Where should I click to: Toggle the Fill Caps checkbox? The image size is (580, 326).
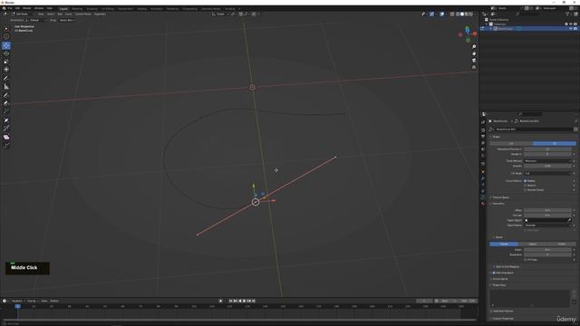[526, 260]
